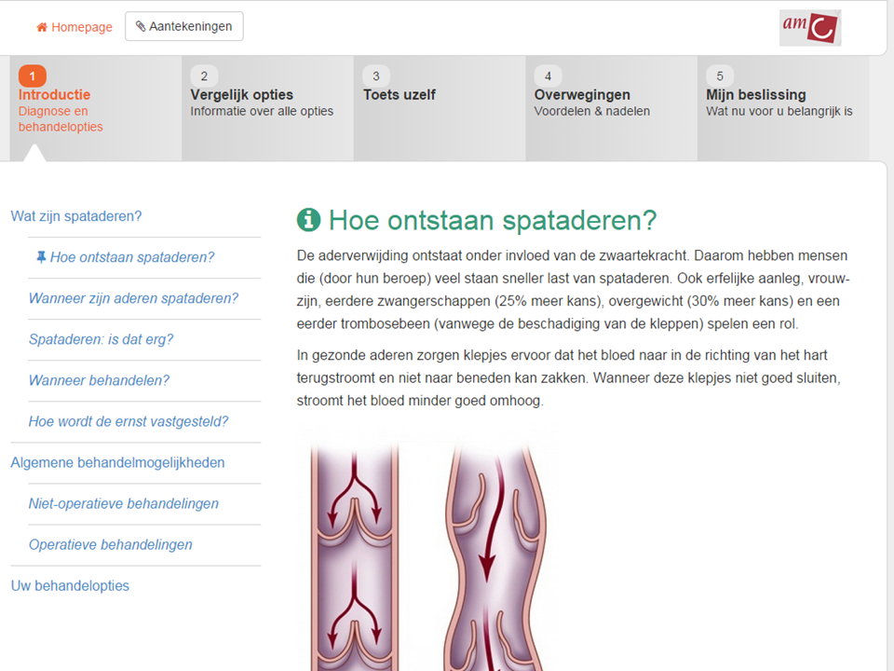Select step number 1 badge
The width and height of the screenshot is (894, 671).
click(32, 76)
